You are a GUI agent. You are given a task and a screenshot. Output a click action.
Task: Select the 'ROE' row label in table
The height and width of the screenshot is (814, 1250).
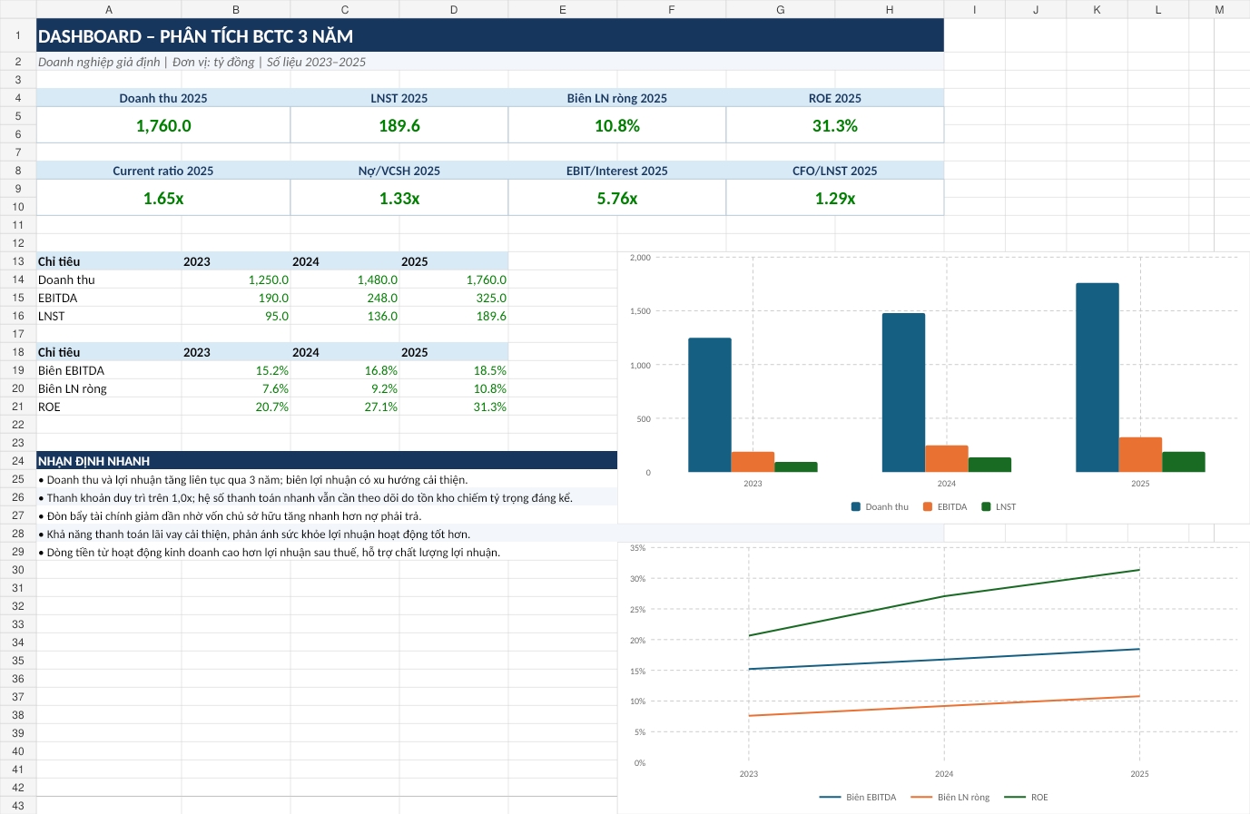[109, 407]
